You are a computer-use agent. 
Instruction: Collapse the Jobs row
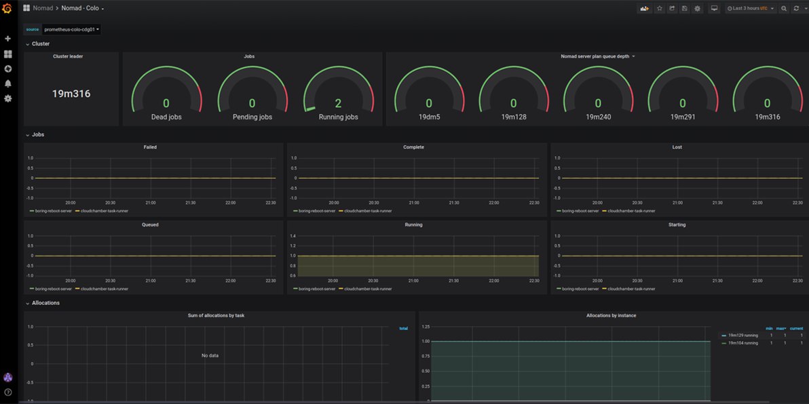click(35, 134)
